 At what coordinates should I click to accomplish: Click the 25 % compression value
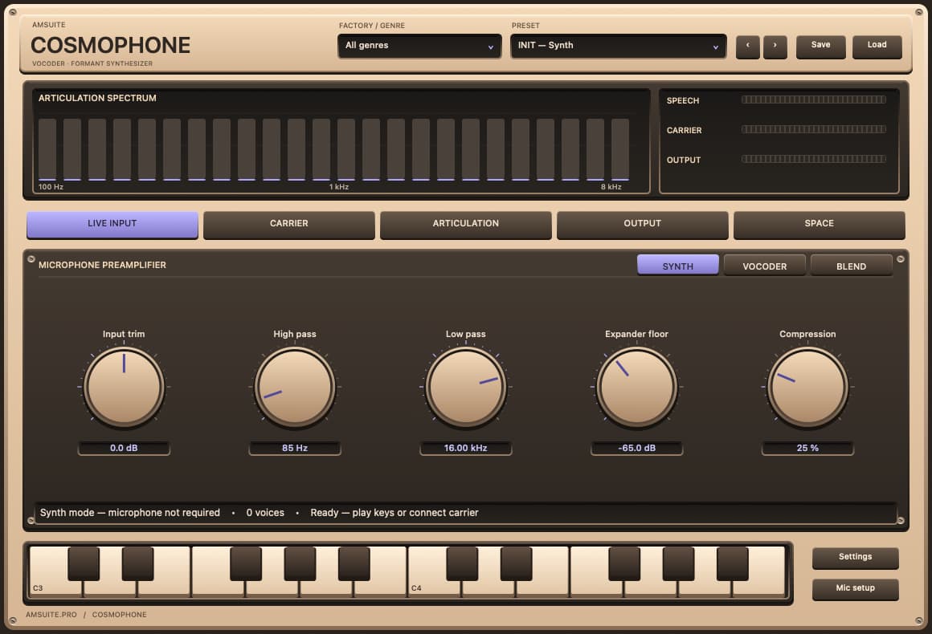coord(807,448)
